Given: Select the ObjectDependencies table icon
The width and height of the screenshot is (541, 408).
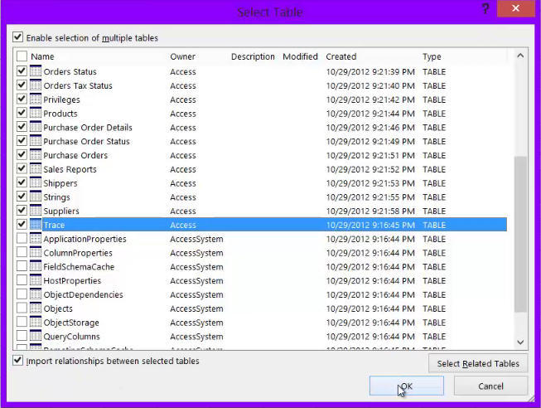Looking at the screenshot, I should (x=36, y=294).
